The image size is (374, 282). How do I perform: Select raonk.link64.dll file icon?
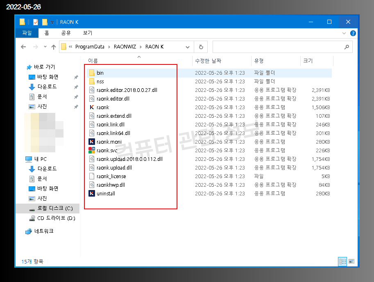click(x=92, y=133)
